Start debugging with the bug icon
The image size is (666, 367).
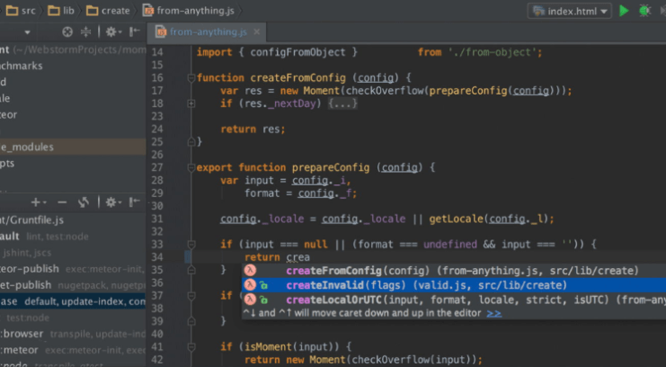[x=644, y=11]
